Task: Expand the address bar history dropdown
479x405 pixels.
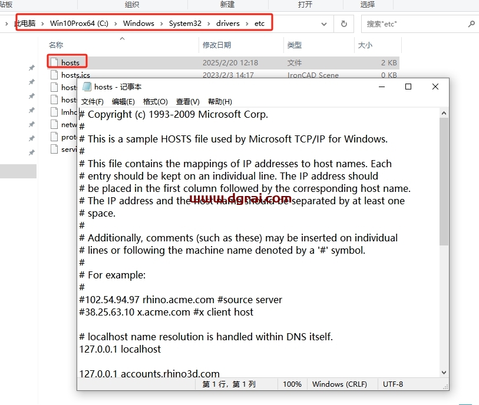Action: click(x=324, y=24)
